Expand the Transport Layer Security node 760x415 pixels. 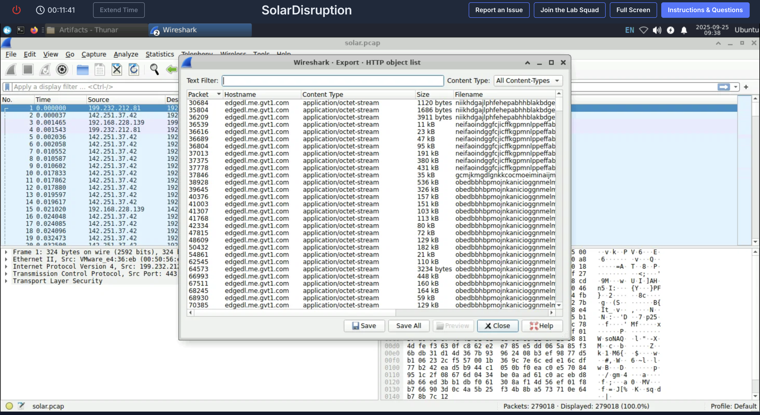pos(6,281)
